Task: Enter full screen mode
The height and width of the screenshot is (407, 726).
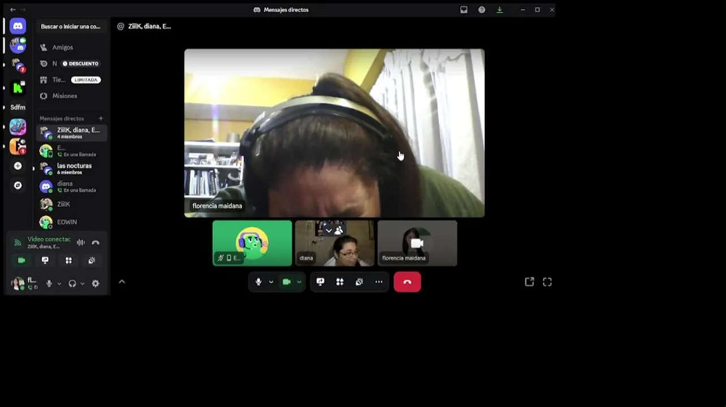Action: coord(547,282)
